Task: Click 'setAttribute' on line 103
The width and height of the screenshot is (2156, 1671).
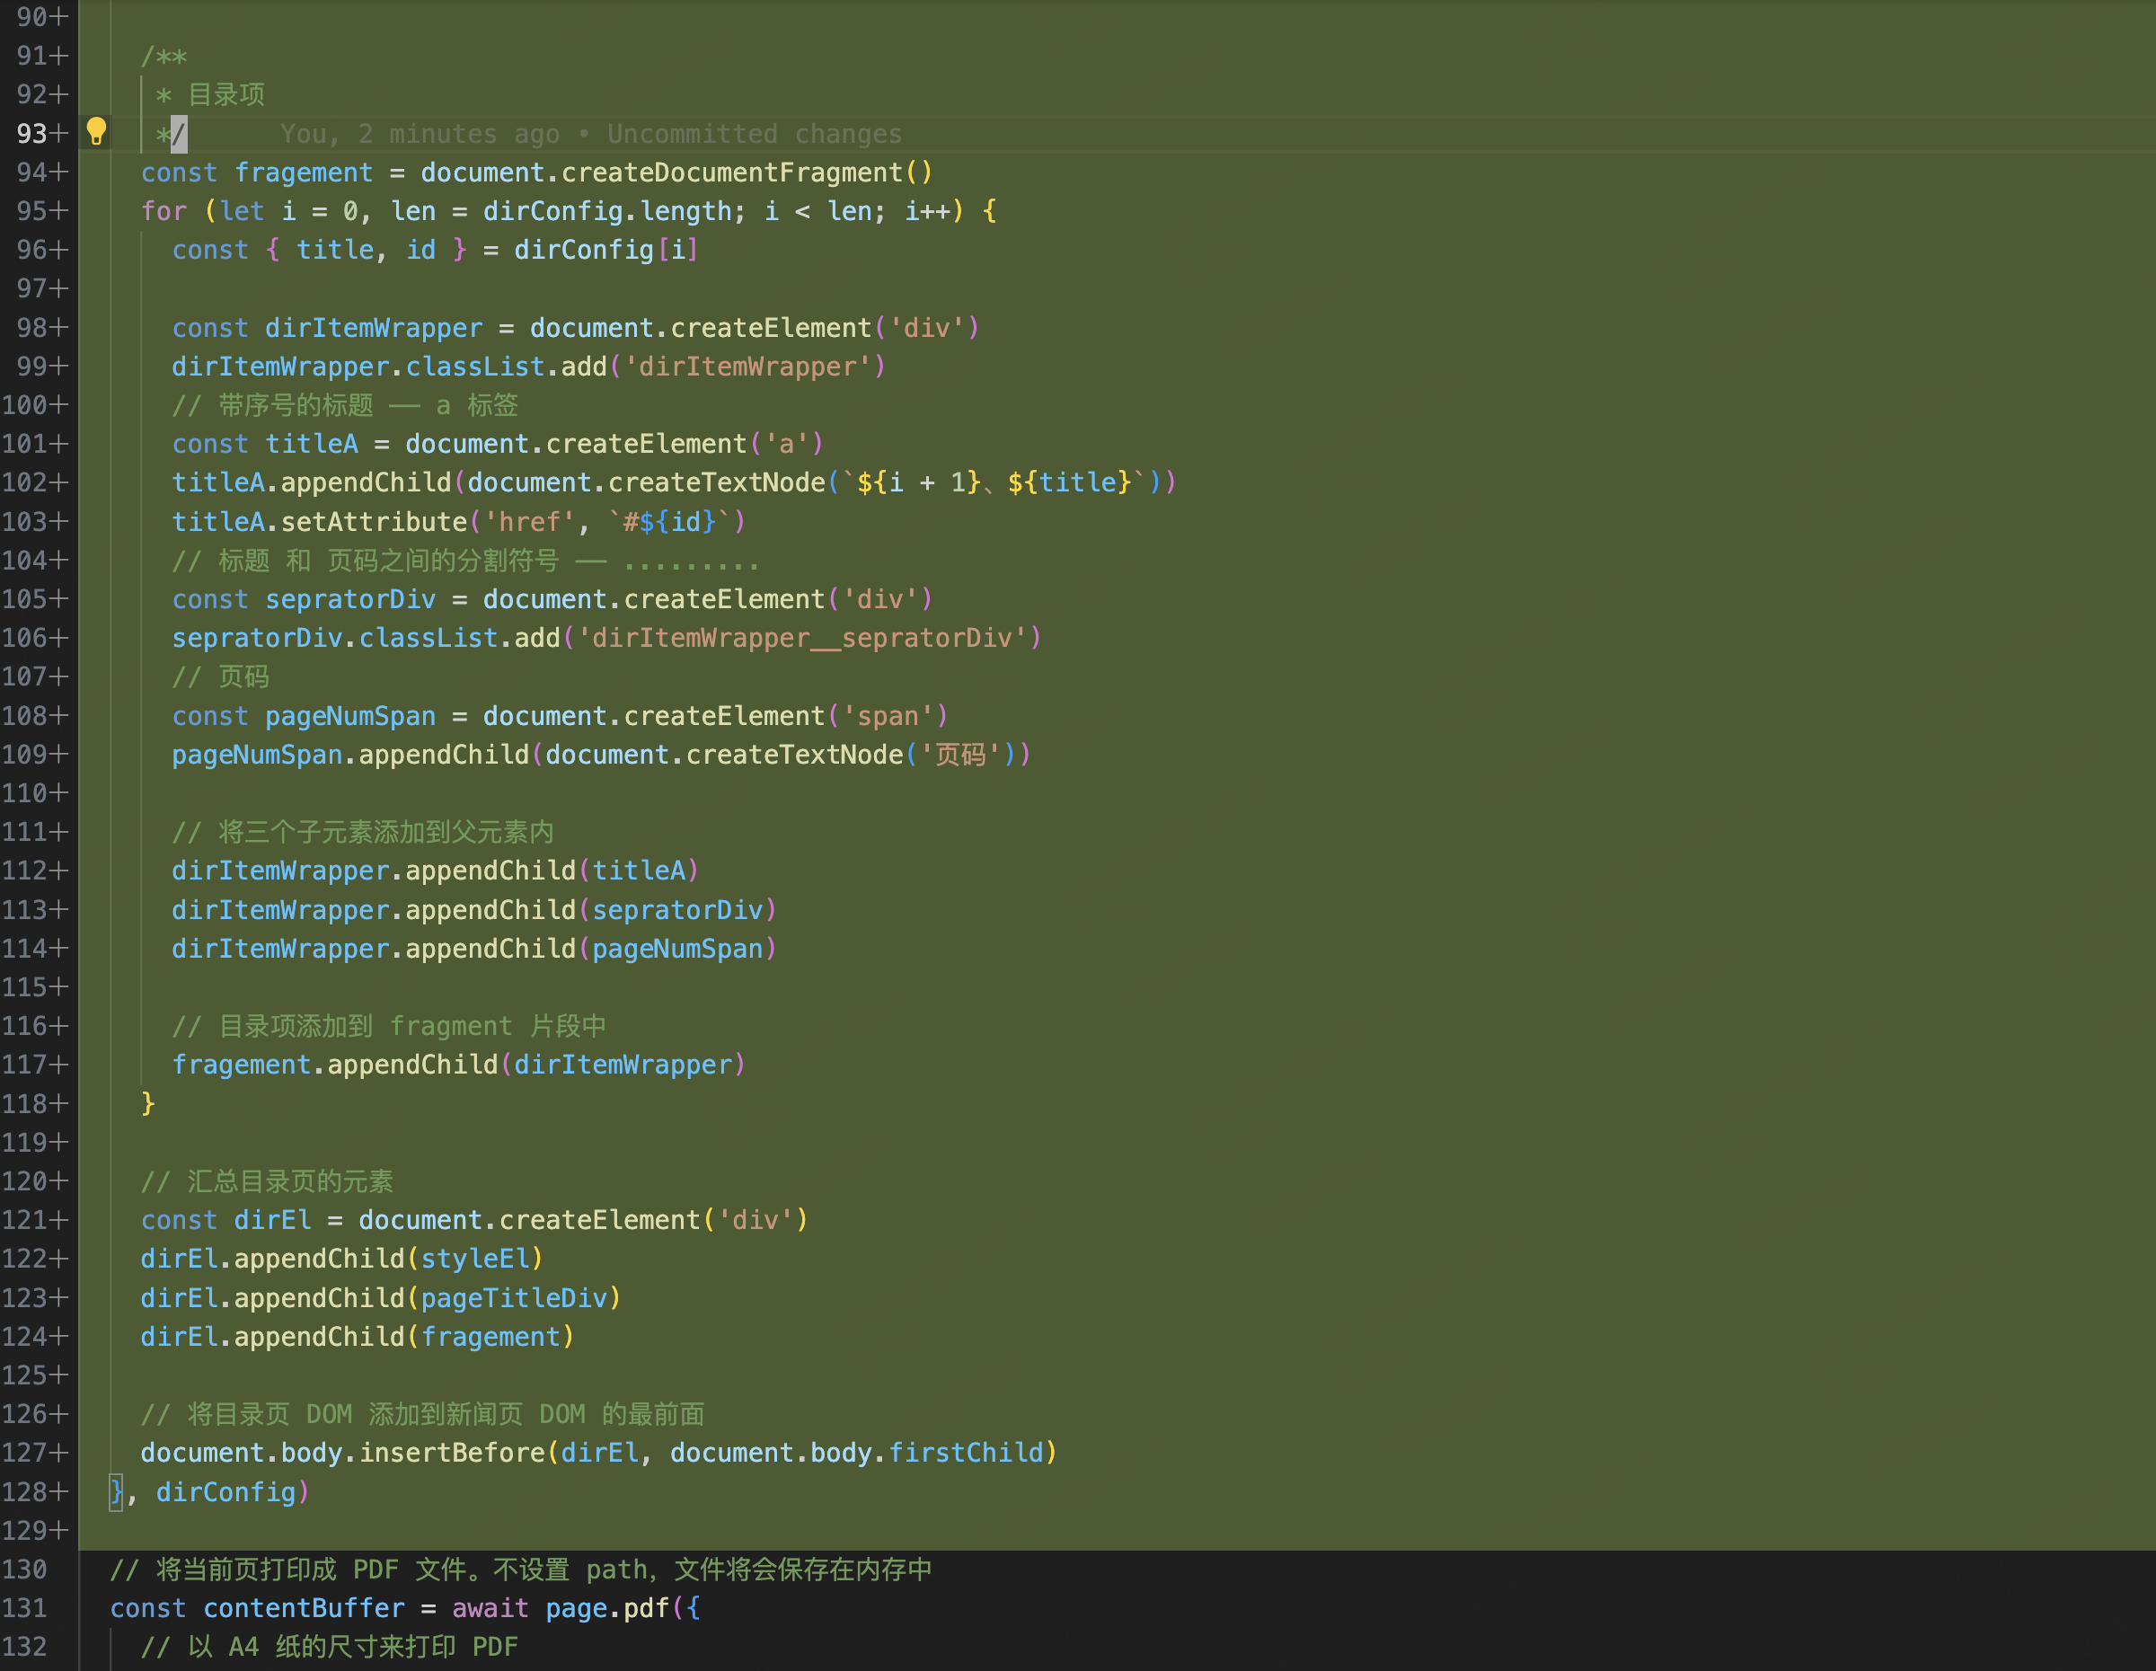Action: (x=373, y=522)
